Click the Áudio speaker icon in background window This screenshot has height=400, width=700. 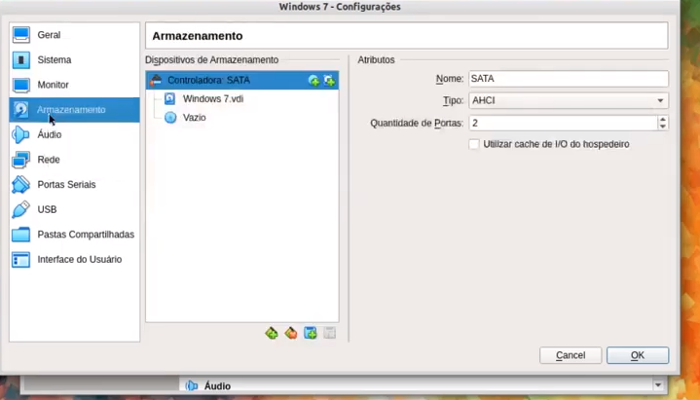(192, 385)
